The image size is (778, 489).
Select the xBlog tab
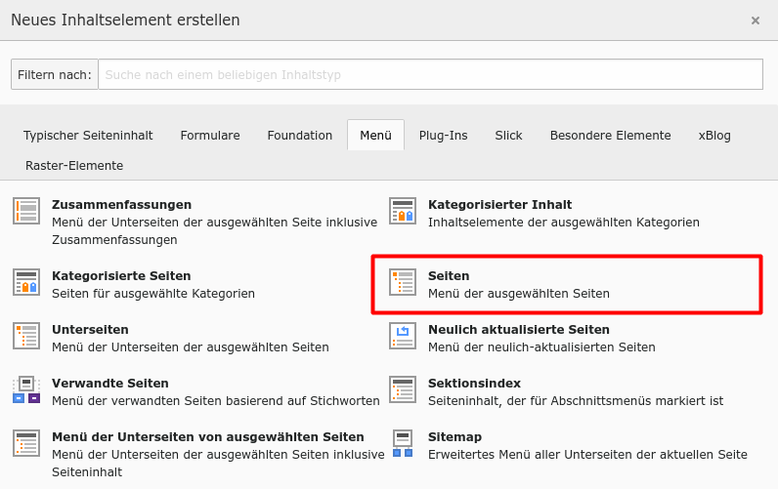714,136
